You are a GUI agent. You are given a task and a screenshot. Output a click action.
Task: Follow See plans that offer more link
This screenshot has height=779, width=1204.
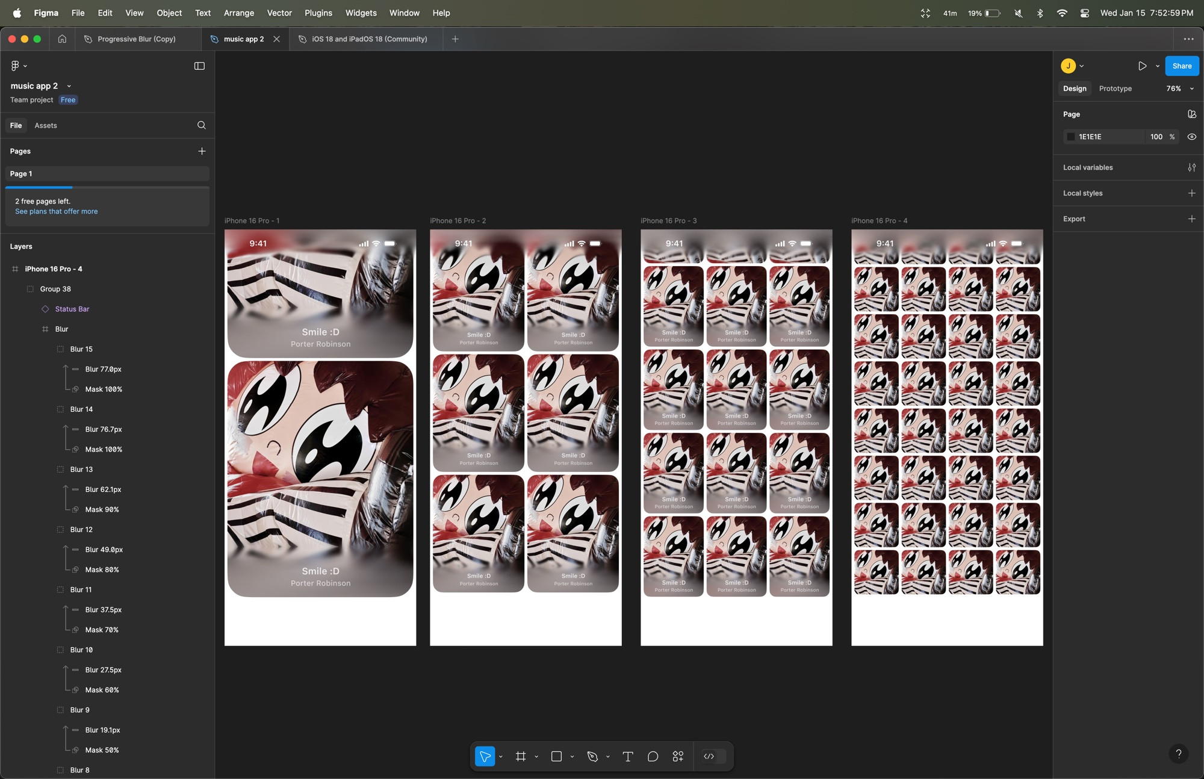[56, 211]
